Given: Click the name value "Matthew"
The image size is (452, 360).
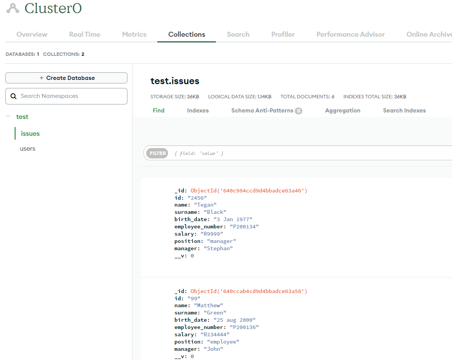Looking at the screenshot, I should (209, 306).
